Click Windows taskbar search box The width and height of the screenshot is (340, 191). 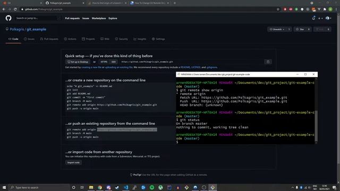click(x=39, y=187)
